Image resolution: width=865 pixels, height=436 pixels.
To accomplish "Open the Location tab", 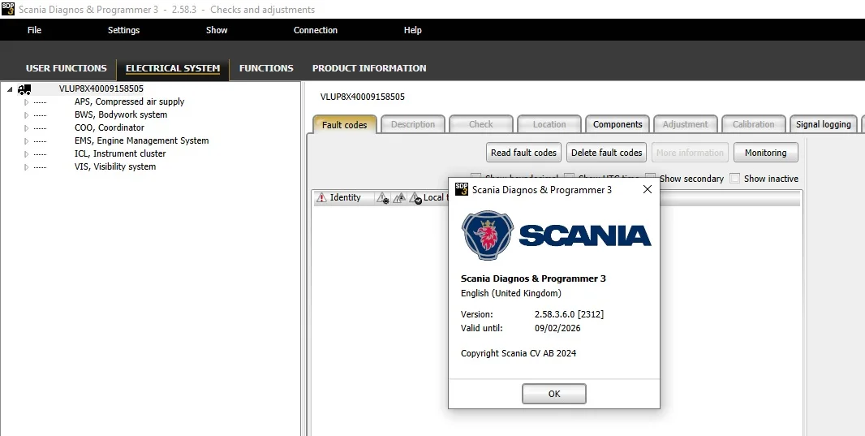I will (549, 124).
